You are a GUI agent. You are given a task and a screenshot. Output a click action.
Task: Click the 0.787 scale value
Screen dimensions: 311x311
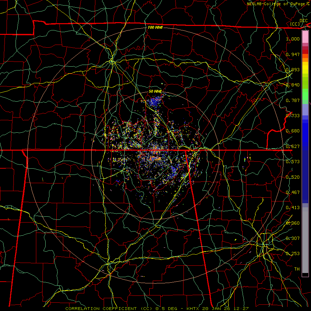point(293,100)
